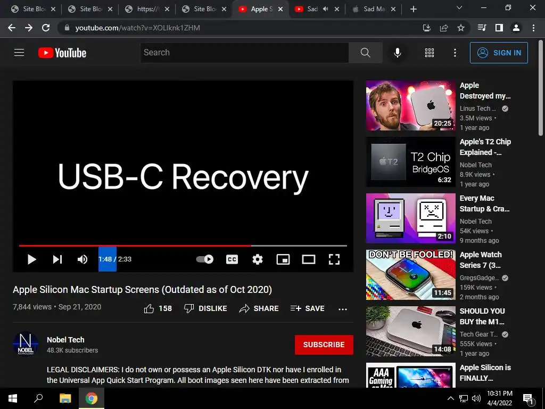Open Chrome tab search chevron
This screenshot has width=545, height=409.
click(459, 7)
